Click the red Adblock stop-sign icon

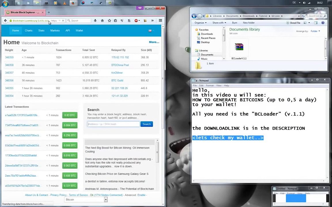coord(136,20)
